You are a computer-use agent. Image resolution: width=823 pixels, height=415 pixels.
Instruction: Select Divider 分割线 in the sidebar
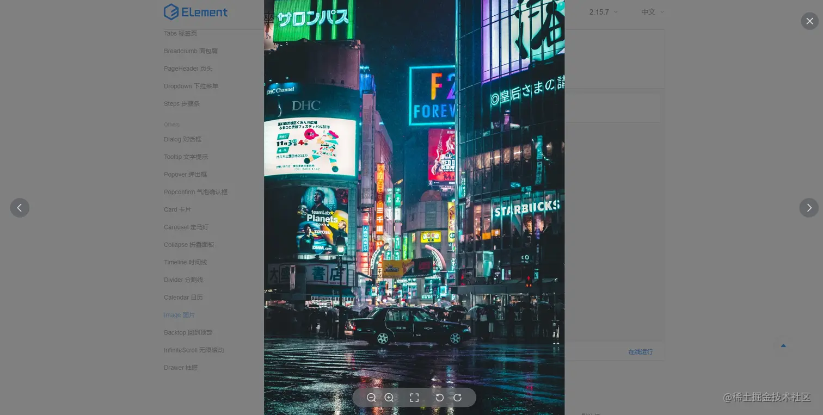coord(183,280)
